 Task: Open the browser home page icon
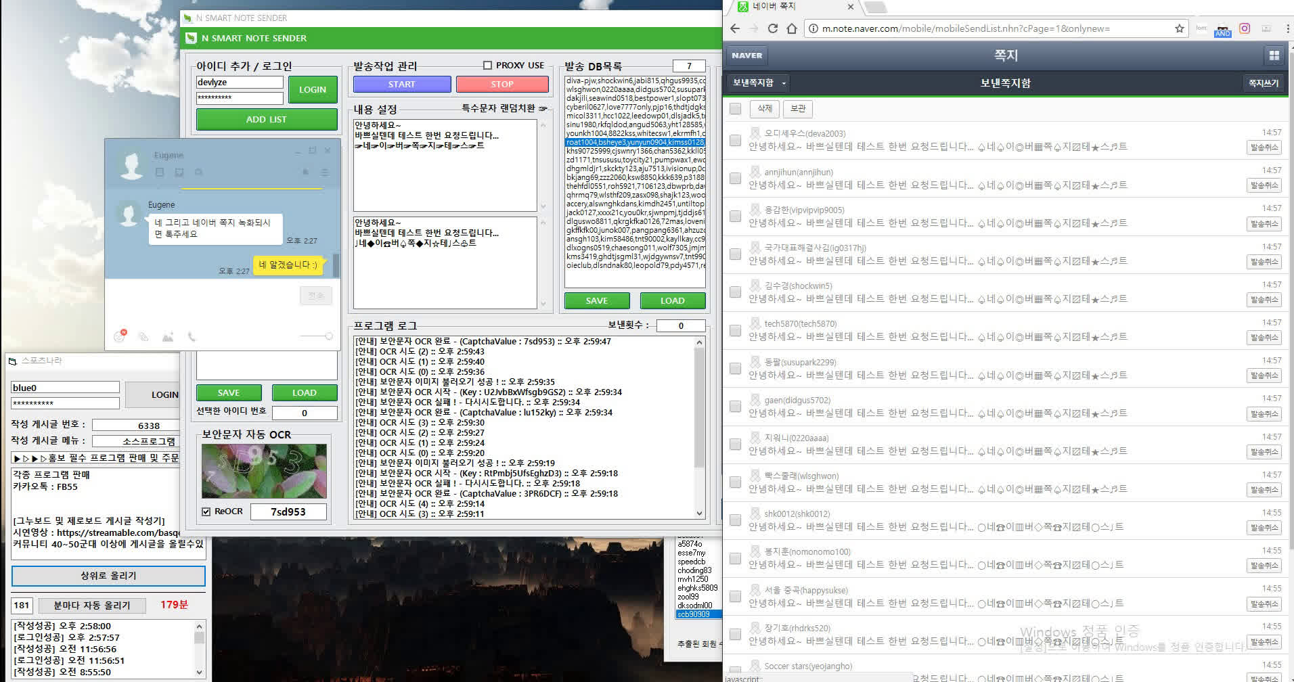tap(792, 28)
